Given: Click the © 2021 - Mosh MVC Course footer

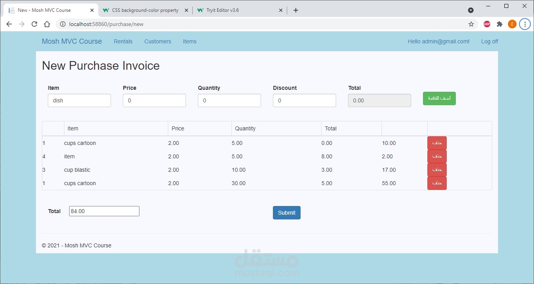Looking at the screenshot, I should (77, 245).
